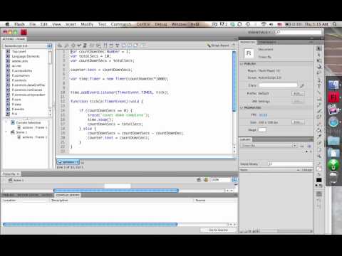Click the search field next to Essentials
This screenshot has height=256, width=342.
tap(299, 32)
